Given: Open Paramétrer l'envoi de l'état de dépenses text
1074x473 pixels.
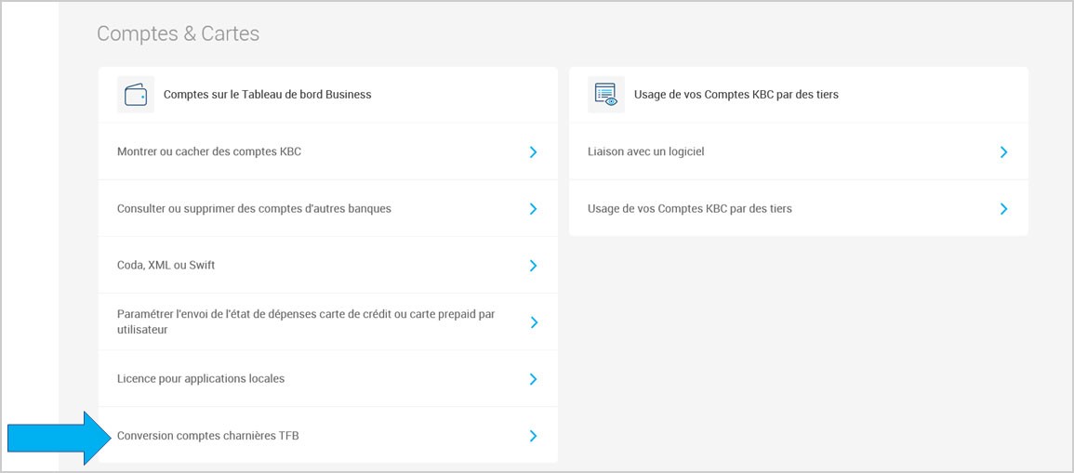Looking at the screenshot, I should coord(306,322).
